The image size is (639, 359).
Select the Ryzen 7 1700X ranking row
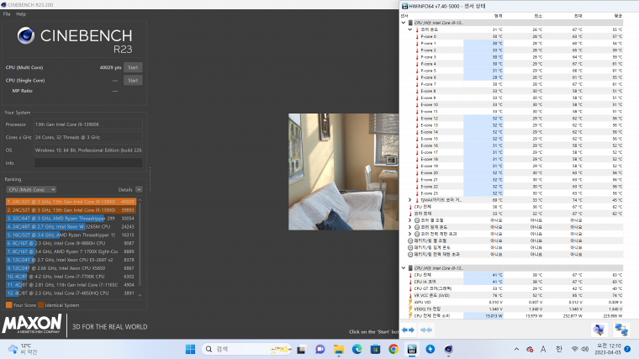click(x=71, y=251)
